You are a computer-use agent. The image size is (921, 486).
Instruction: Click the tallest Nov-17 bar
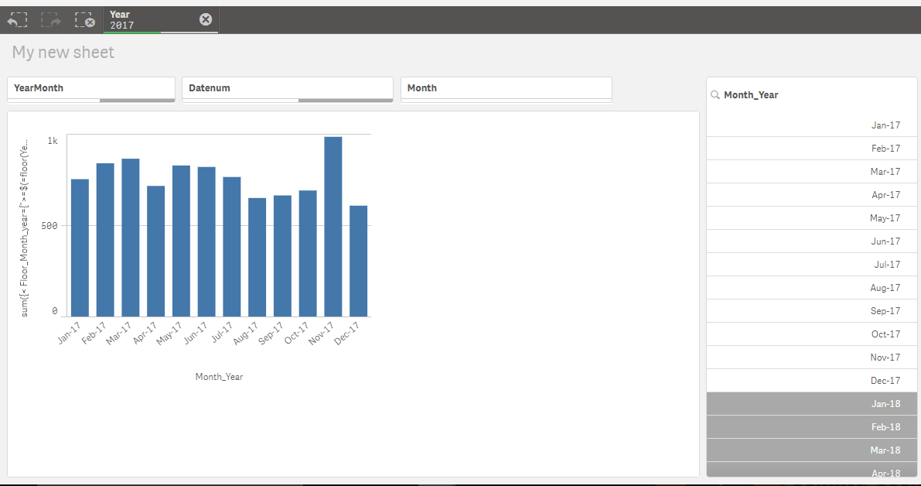(333, 227)
